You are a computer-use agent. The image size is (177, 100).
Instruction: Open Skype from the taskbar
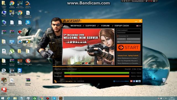(54, 98)
